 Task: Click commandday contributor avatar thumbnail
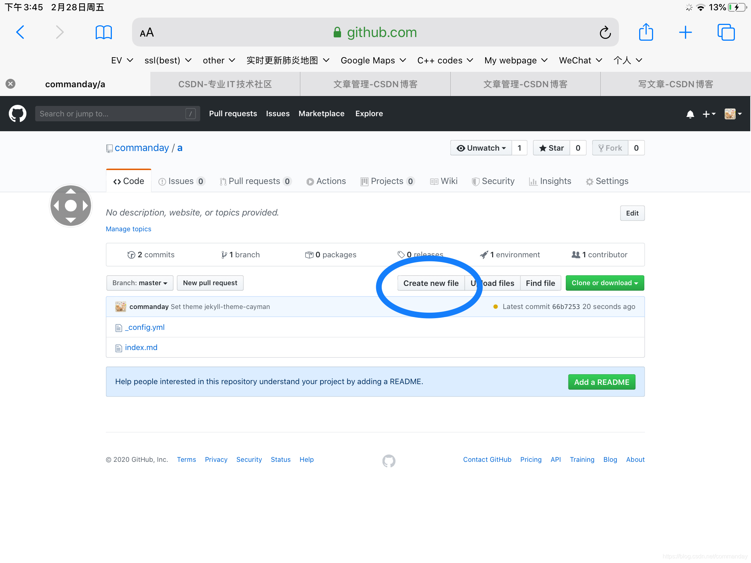click(120, 307)
